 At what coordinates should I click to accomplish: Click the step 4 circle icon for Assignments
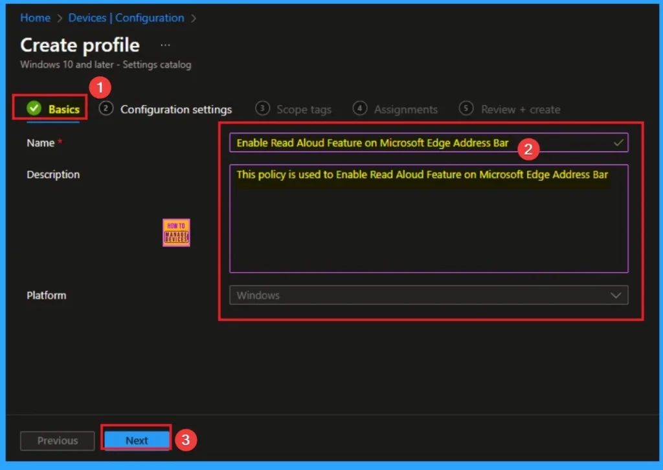tap(360, 108)
